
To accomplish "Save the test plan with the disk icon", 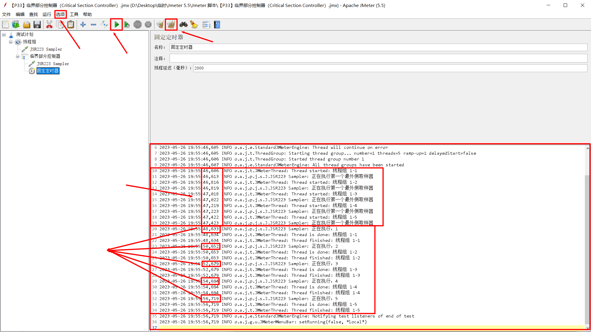I will pos(37,24).
